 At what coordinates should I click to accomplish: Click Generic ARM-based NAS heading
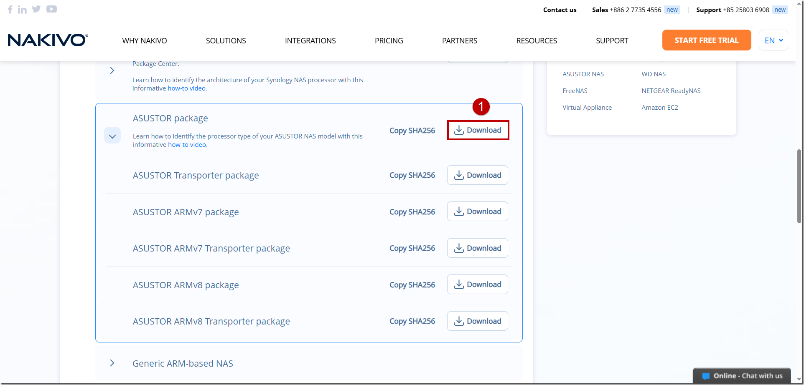[183, 363]
